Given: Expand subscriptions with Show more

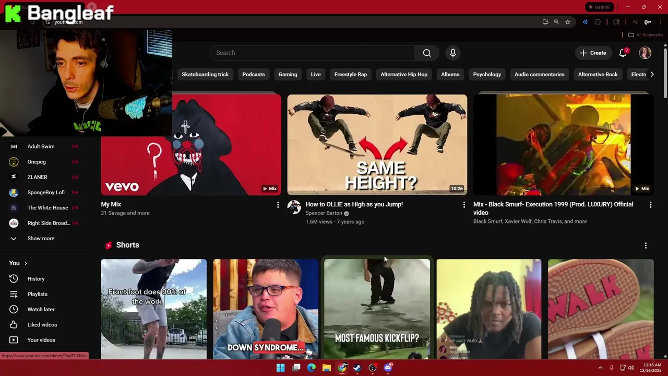Looking at the screenshot, I should (x=43, y=239).
